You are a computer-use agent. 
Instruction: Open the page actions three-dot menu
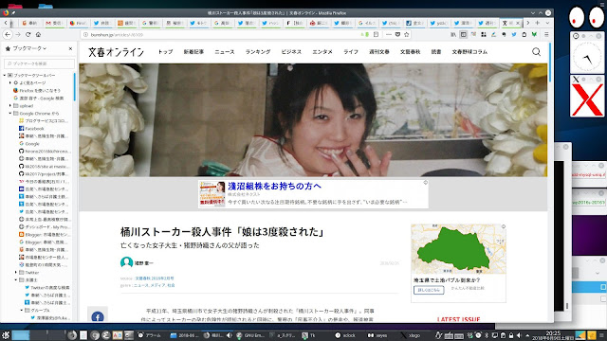(x=389, y=34)
